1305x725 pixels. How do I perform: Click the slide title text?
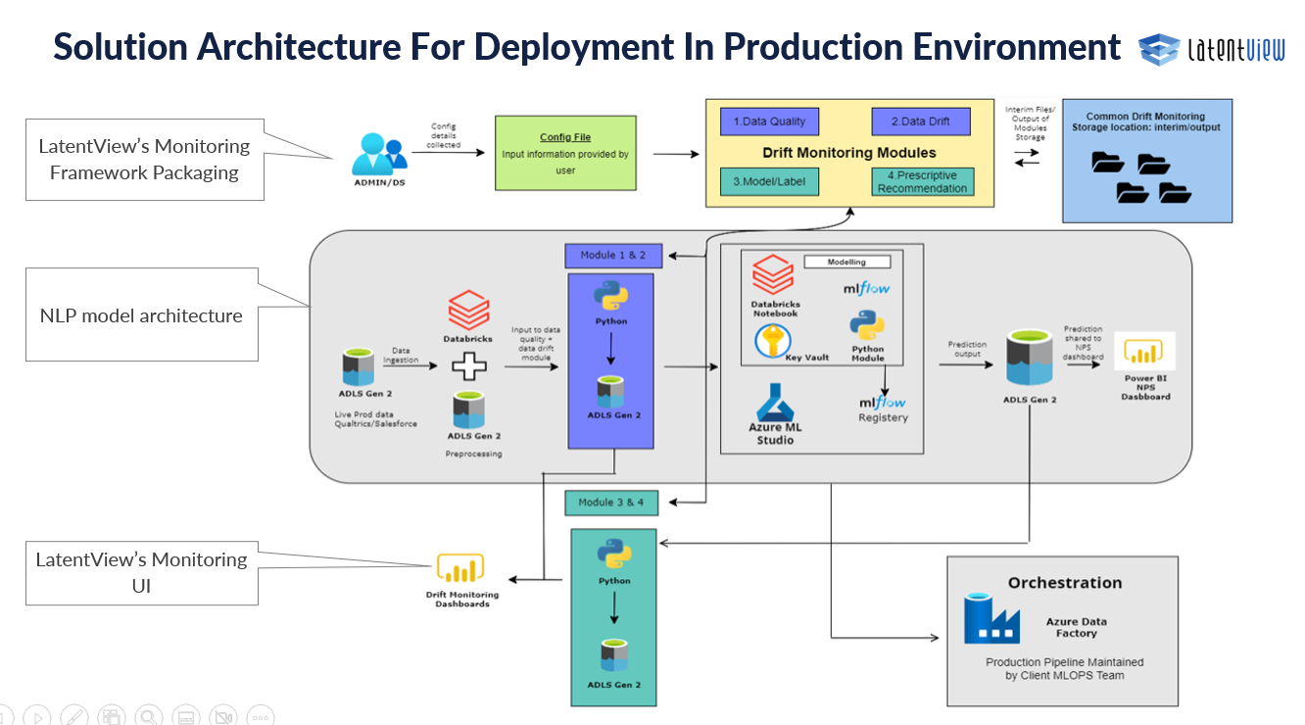point(587,46)
